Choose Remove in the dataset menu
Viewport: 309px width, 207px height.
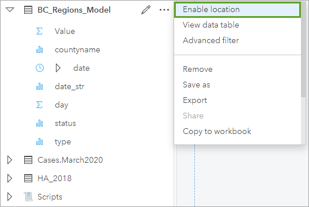click(238, 69)
